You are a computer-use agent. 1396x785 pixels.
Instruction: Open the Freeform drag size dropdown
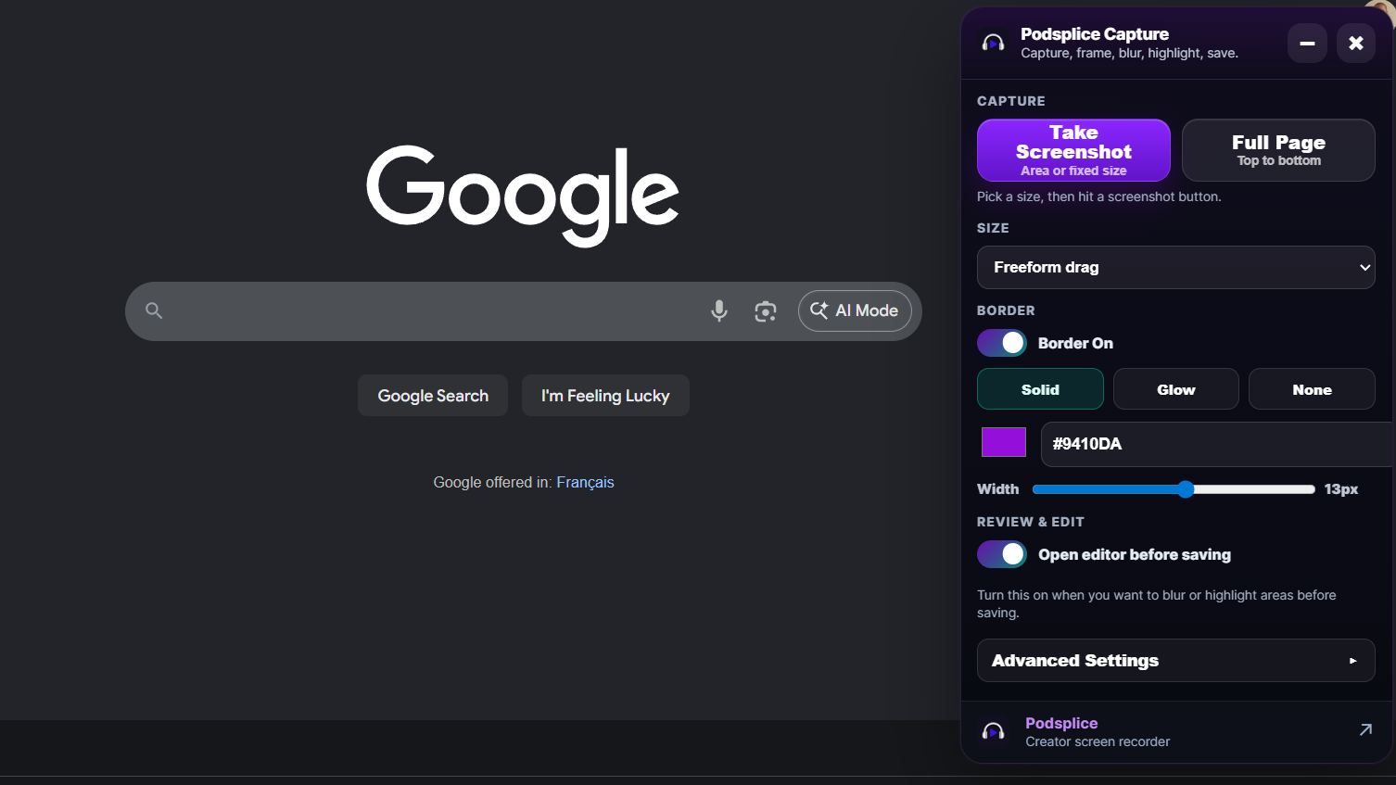(x=1175, y=267)
